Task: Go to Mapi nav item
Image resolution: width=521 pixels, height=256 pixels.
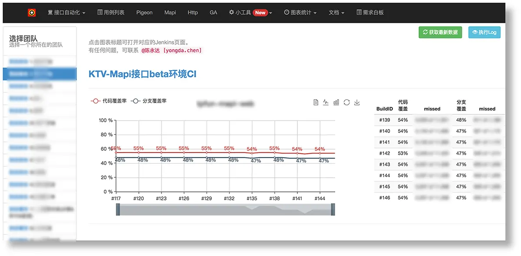Action: click(170, 13)
